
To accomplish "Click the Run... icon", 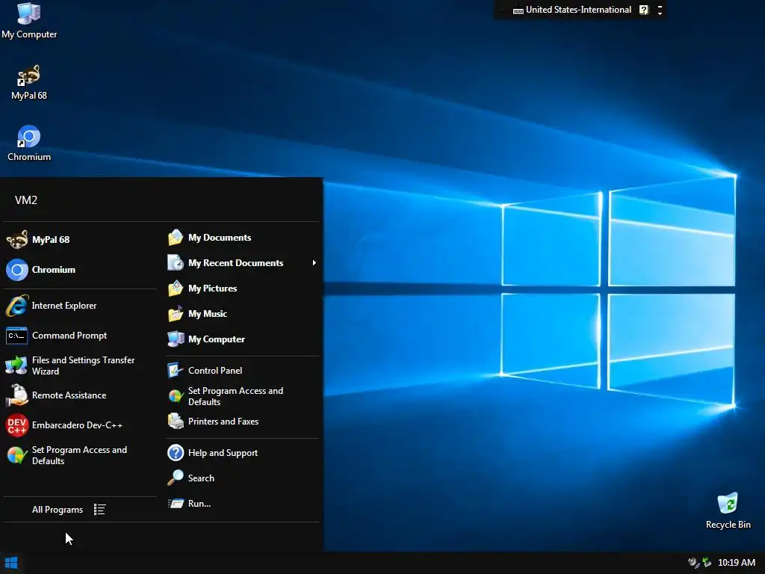I will [x=175, y=503].
